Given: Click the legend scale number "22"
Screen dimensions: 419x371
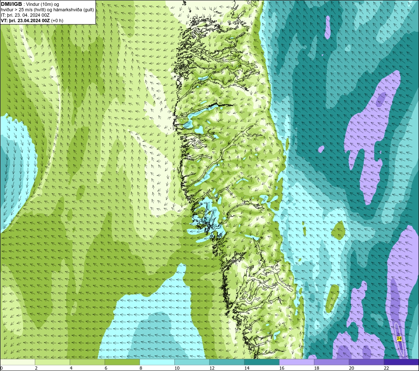Looking at the screenshot, I should tap(386, 368).
